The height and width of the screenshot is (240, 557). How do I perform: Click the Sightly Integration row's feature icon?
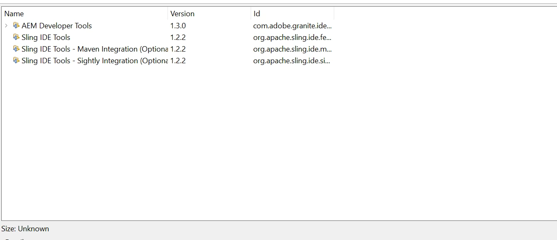[16, 61]
